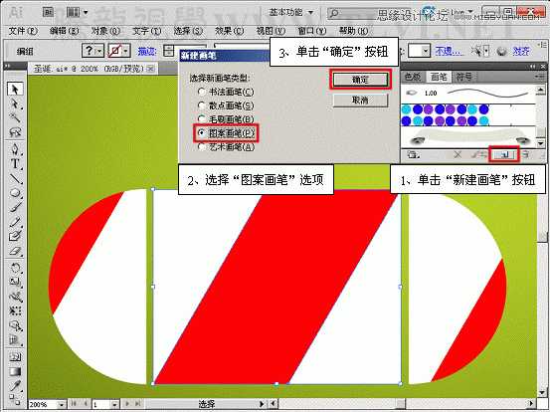Image resolution: width=550 pixels, height=412 pixels.
Task: Open the stroke color dropdown arrow
Action: pos(126,51)
